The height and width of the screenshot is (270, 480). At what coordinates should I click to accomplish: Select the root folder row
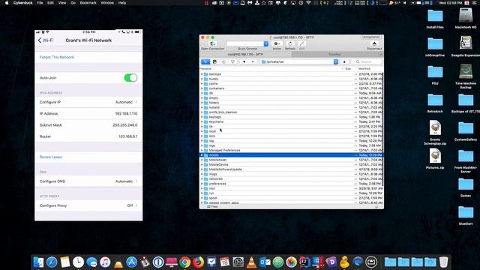291,188
